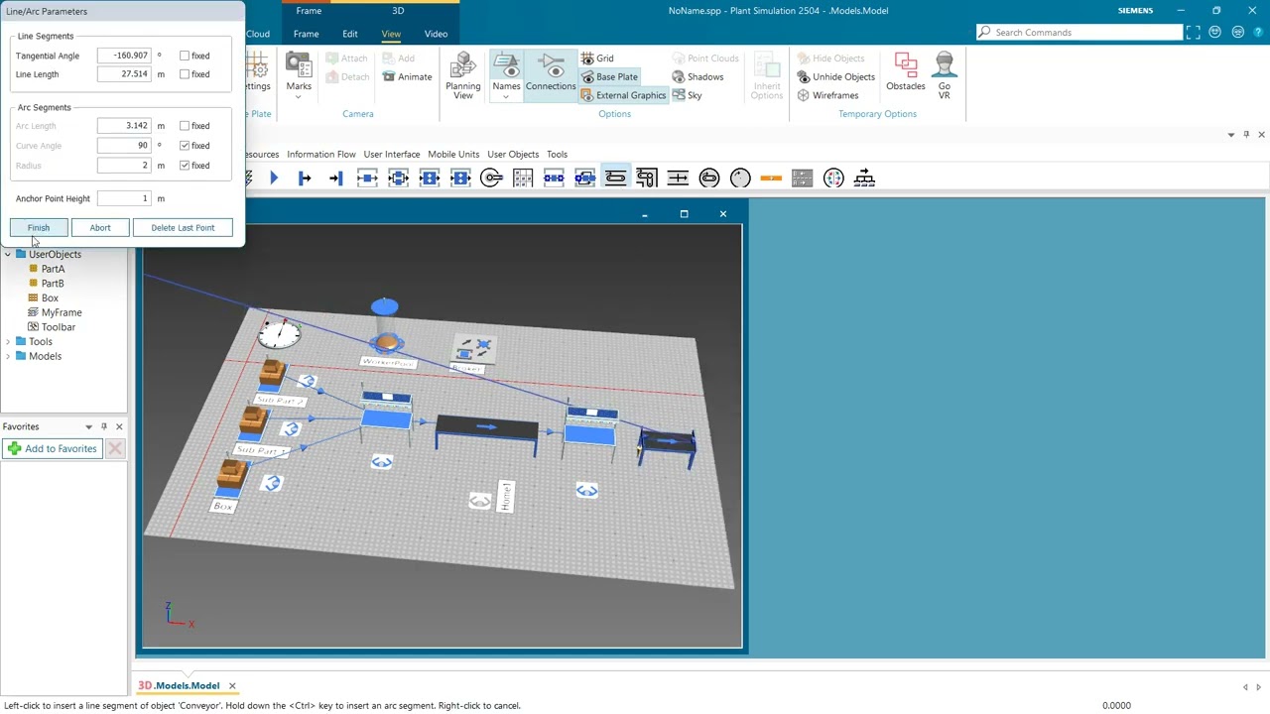
Task: Select the Turntable oval icon in toolbox
Action: pyautogui.click(x=709, y=178)
